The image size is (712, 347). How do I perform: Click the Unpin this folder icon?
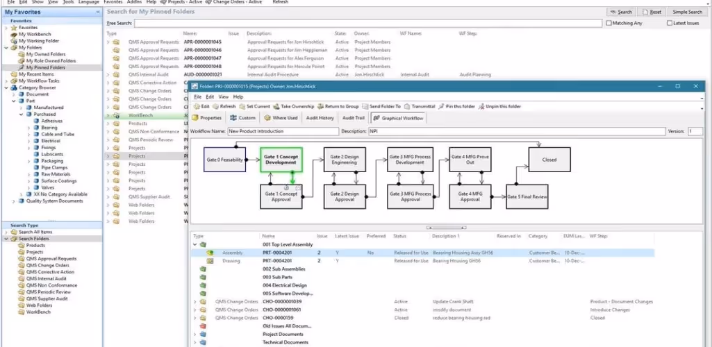[x=481, y=107]
